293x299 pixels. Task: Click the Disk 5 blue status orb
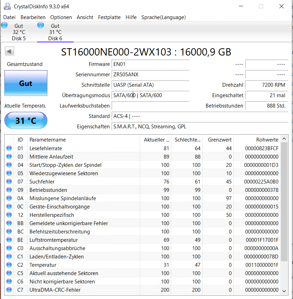click(x=4, y=25)
